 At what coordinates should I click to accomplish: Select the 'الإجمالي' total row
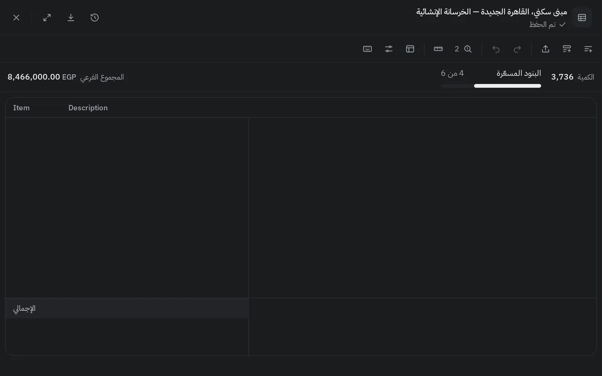click(127, 308)
